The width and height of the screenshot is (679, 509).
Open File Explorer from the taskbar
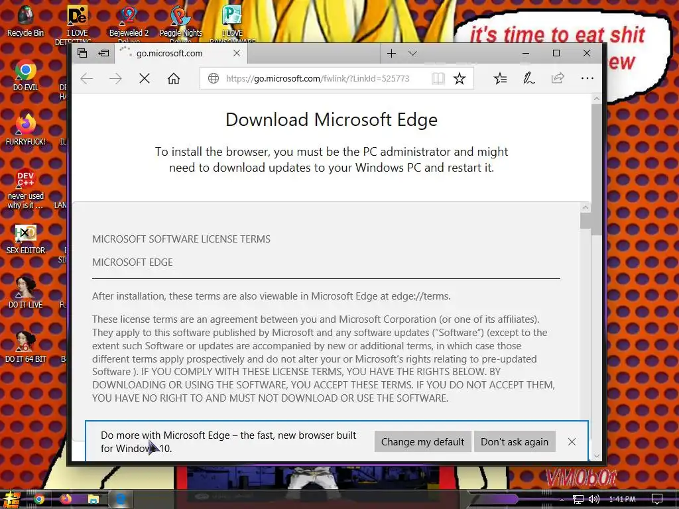point(93,500)
